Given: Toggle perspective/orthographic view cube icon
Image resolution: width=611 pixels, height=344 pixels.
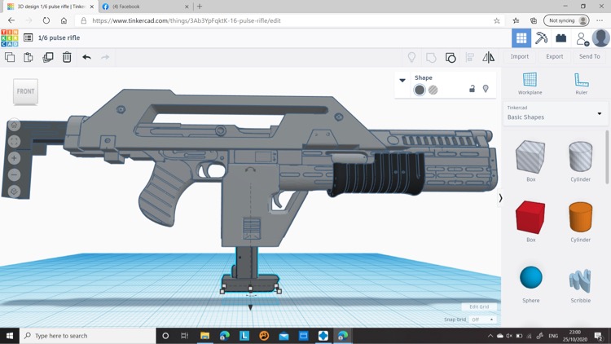Looking at the screenshot, I should click(x=14, y=191).
